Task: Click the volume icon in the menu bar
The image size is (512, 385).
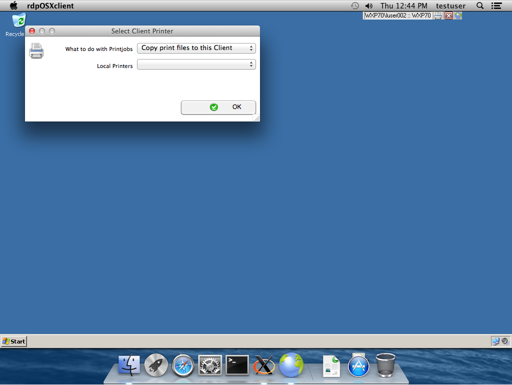Action: point(369,5)
